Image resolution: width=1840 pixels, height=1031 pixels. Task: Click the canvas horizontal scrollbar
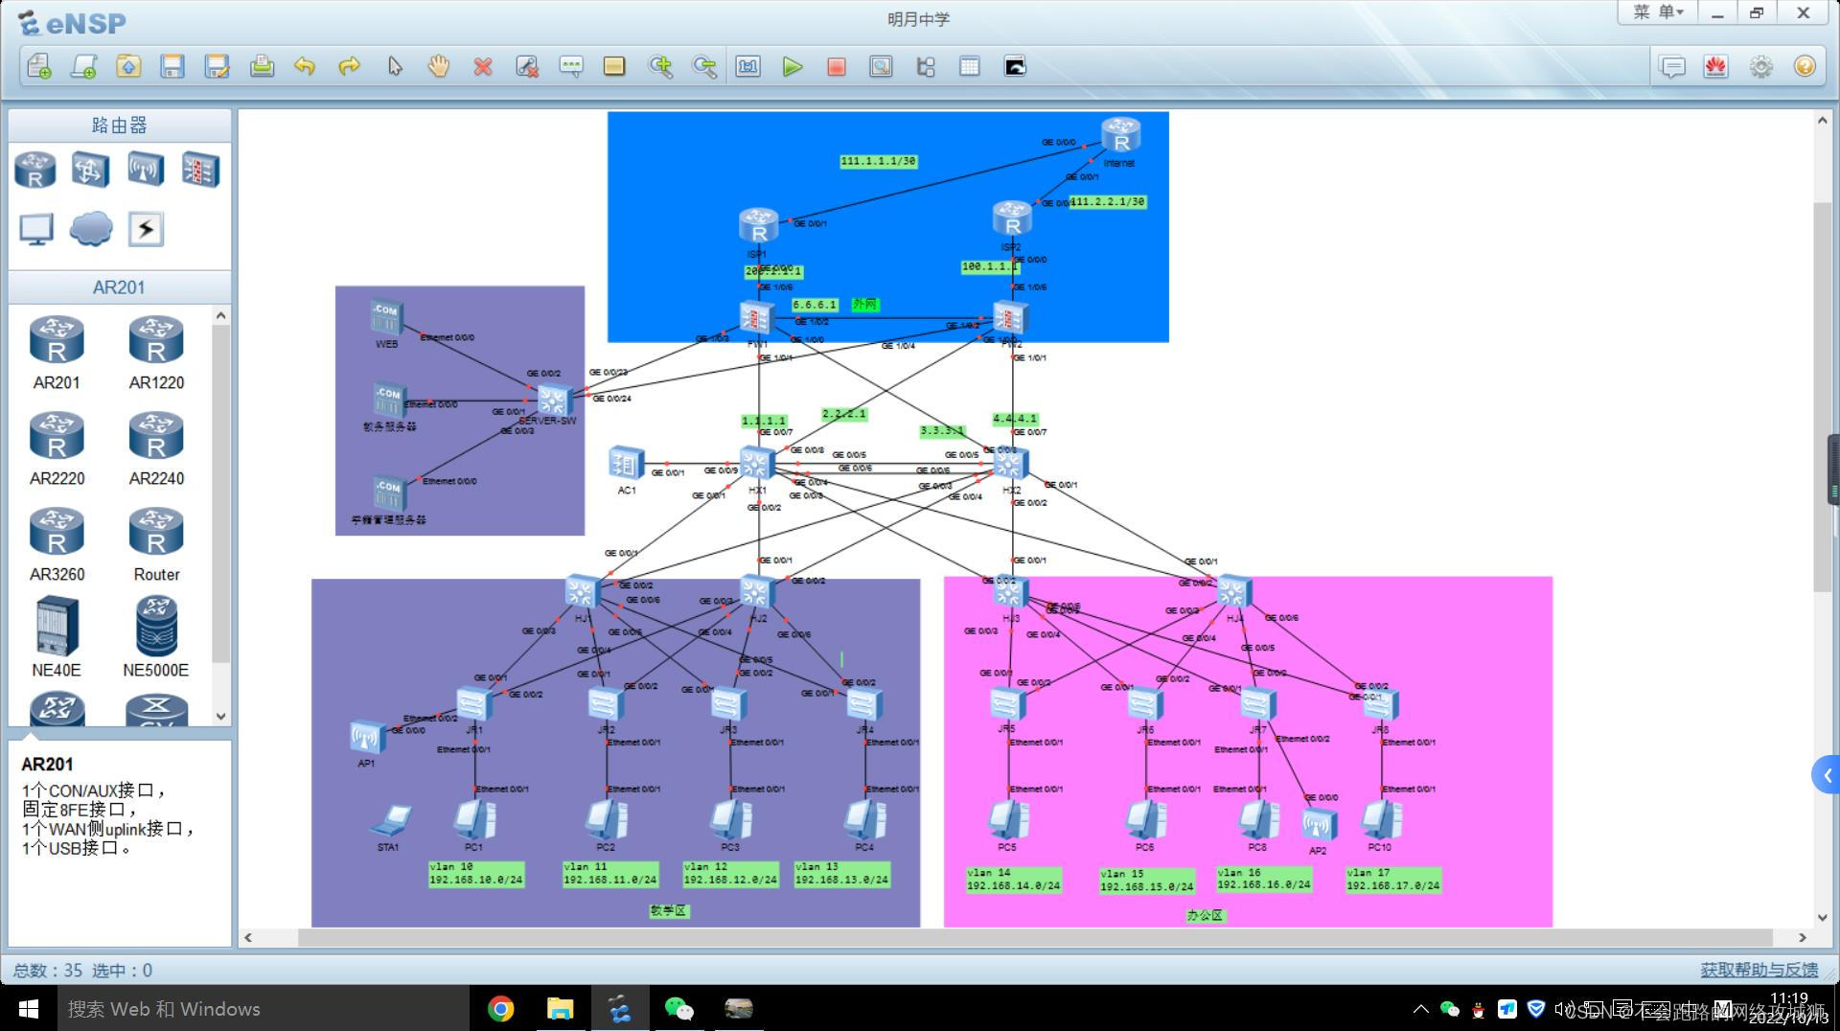[x=1035, y=938]
